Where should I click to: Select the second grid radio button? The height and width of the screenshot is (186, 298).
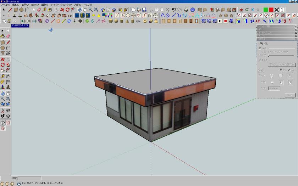[289, 70]
